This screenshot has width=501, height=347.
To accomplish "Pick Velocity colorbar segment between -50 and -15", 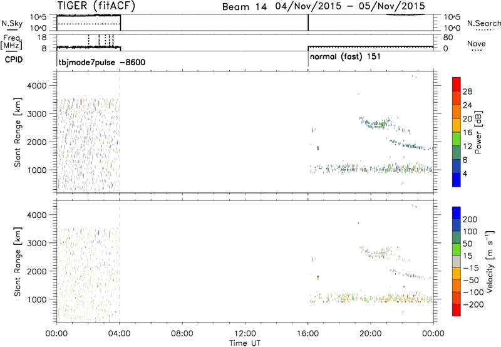I will click(457, 274).
